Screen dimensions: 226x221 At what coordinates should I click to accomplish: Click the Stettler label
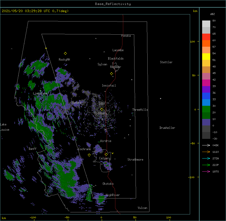pos(166,62)
